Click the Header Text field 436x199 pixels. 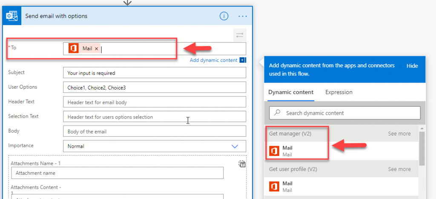point(155,102)
